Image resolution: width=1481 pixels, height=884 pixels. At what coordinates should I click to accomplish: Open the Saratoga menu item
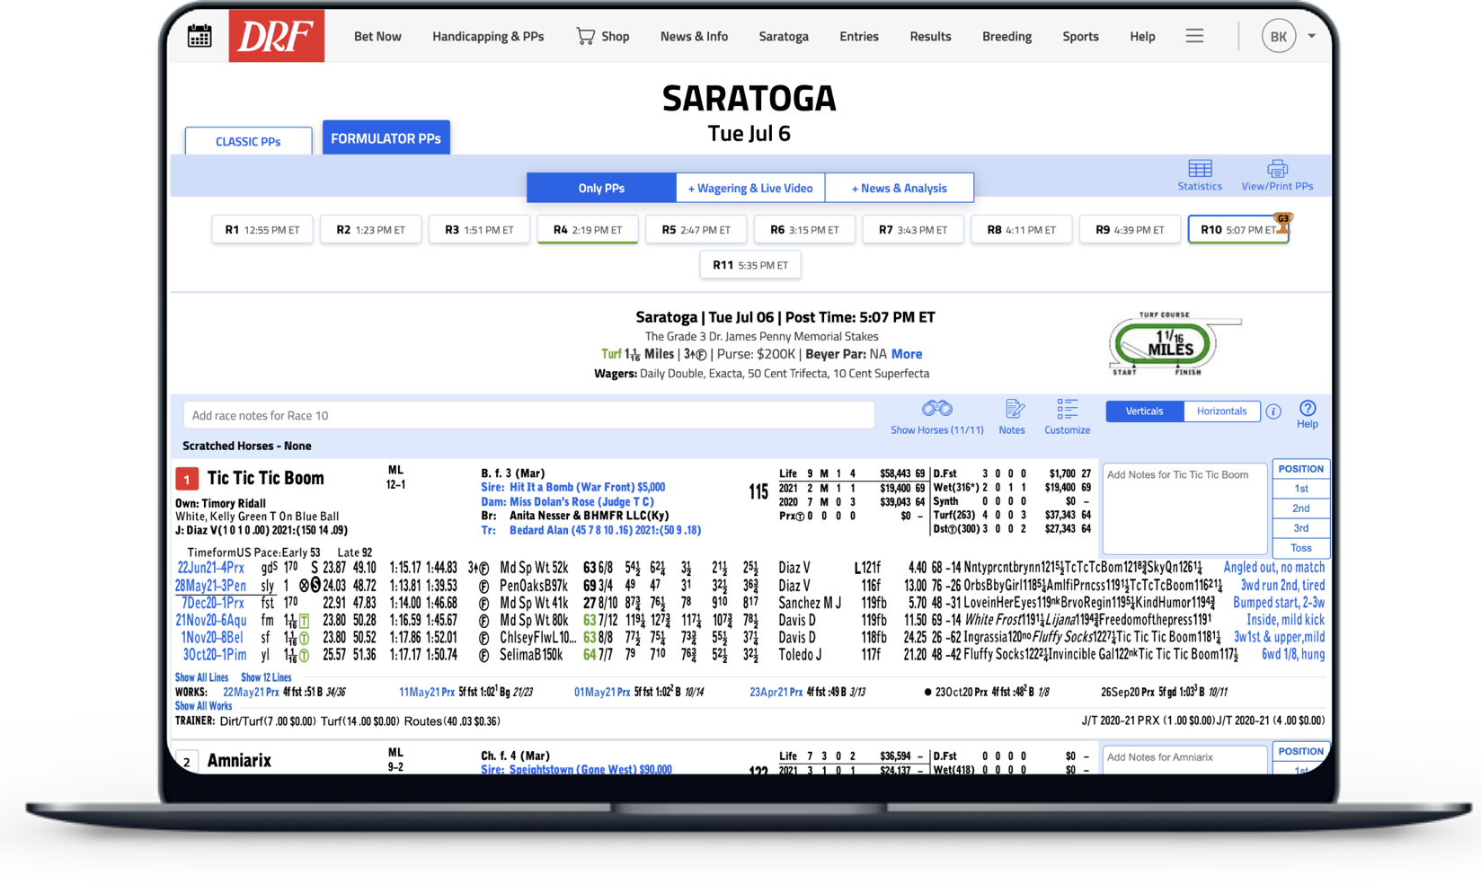click(x=784, y=36)
